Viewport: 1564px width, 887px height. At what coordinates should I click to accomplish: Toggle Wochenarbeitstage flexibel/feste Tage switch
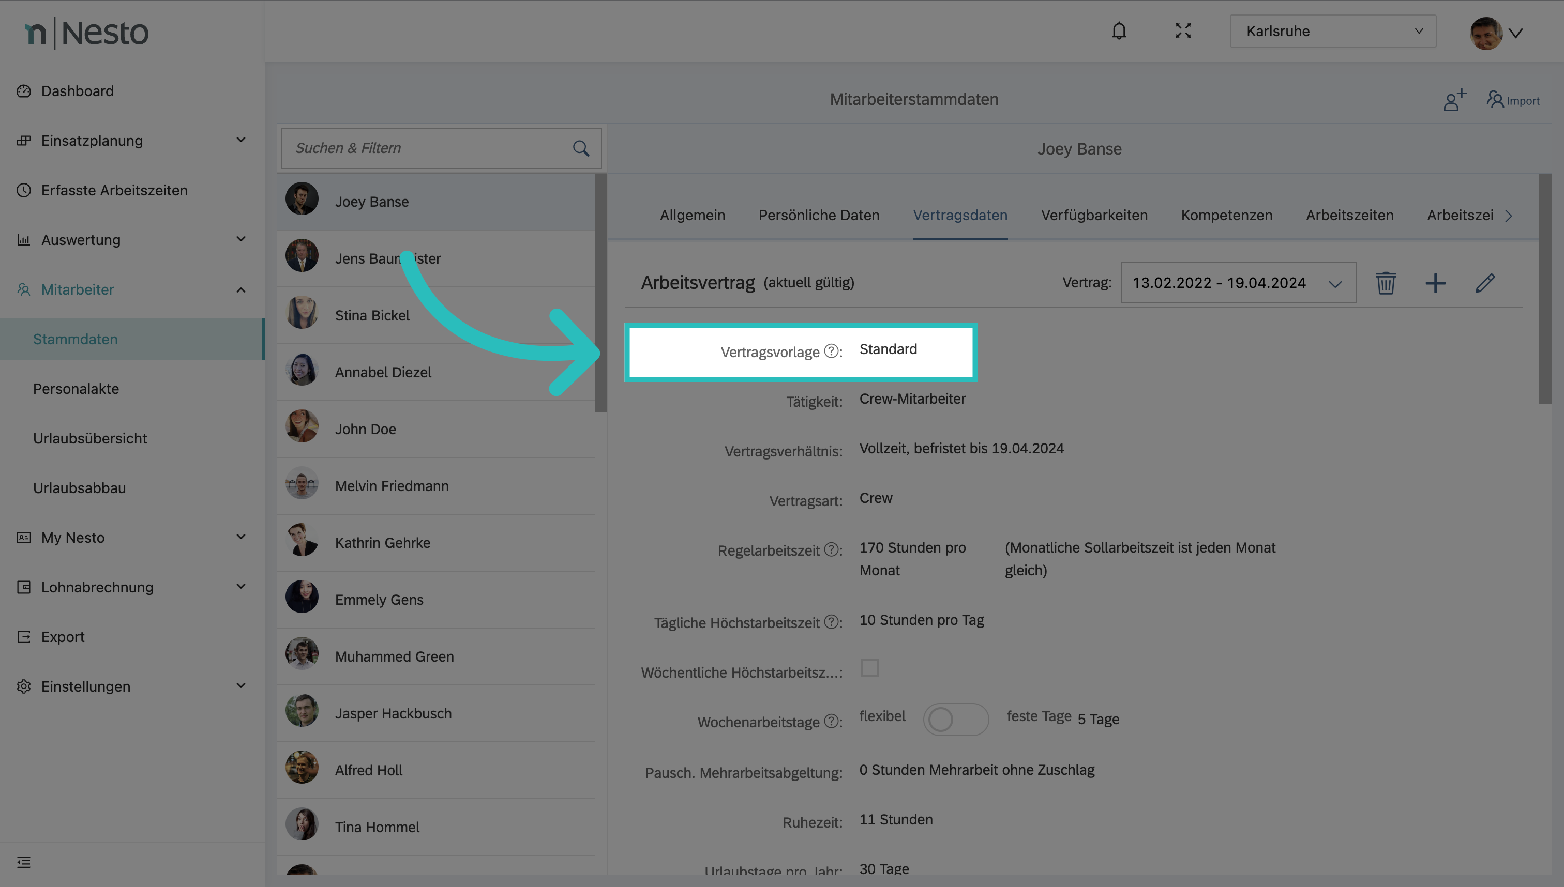pos(955,720)
